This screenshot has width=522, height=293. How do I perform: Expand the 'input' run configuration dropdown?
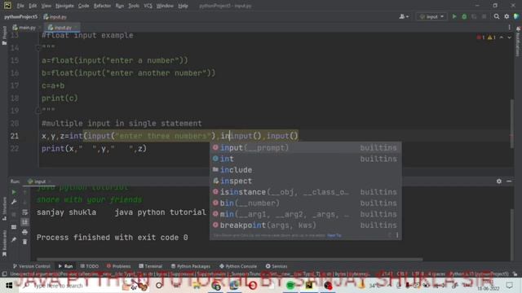(x=431, y=16)
